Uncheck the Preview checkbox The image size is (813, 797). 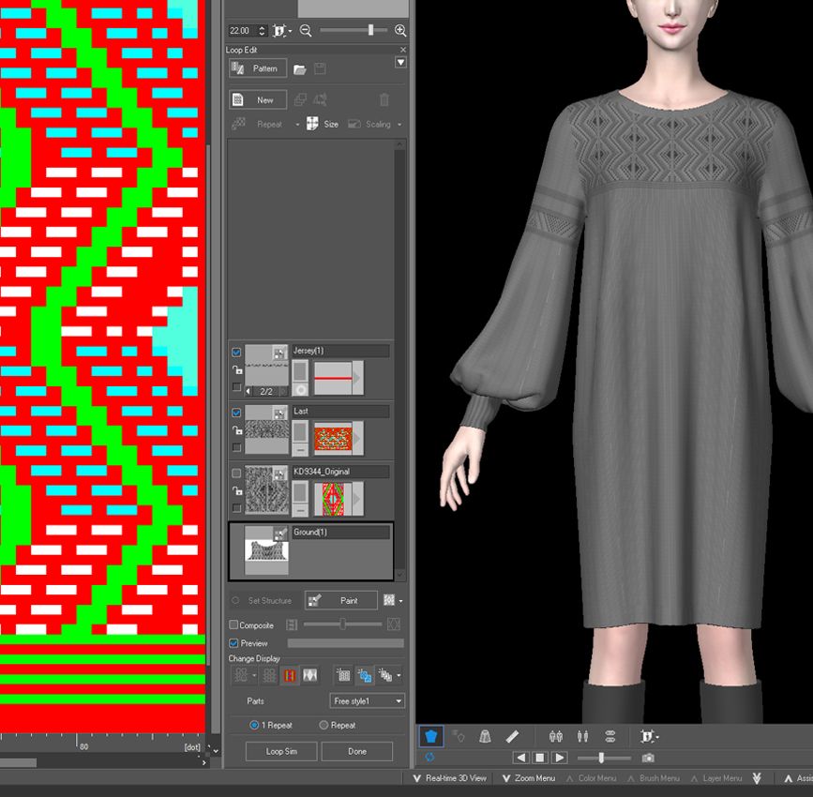(x=234, y=643)
